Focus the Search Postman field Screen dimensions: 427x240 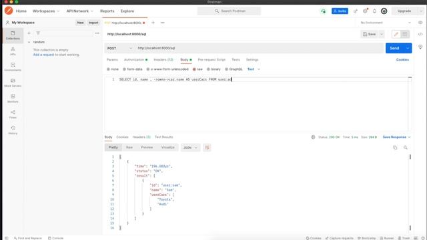(229, 11)
